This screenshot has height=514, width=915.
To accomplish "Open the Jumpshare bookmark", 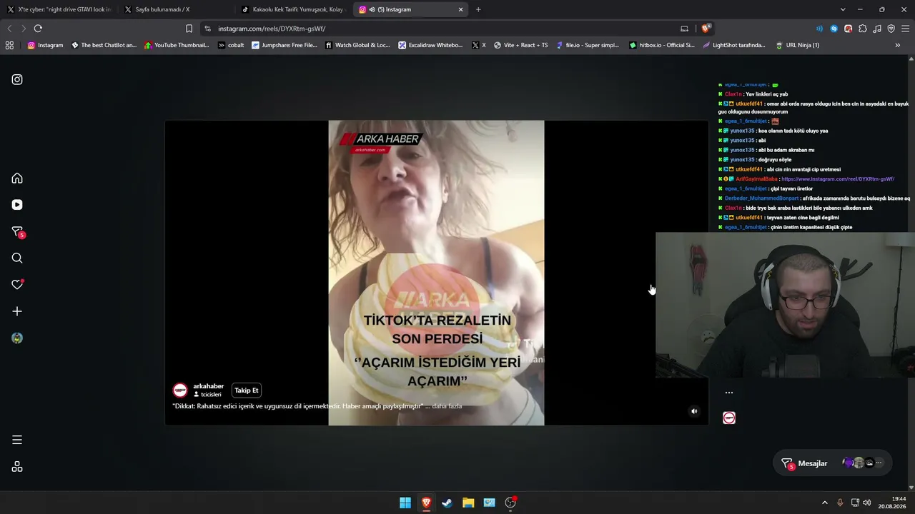I will (x=284, y=45).
